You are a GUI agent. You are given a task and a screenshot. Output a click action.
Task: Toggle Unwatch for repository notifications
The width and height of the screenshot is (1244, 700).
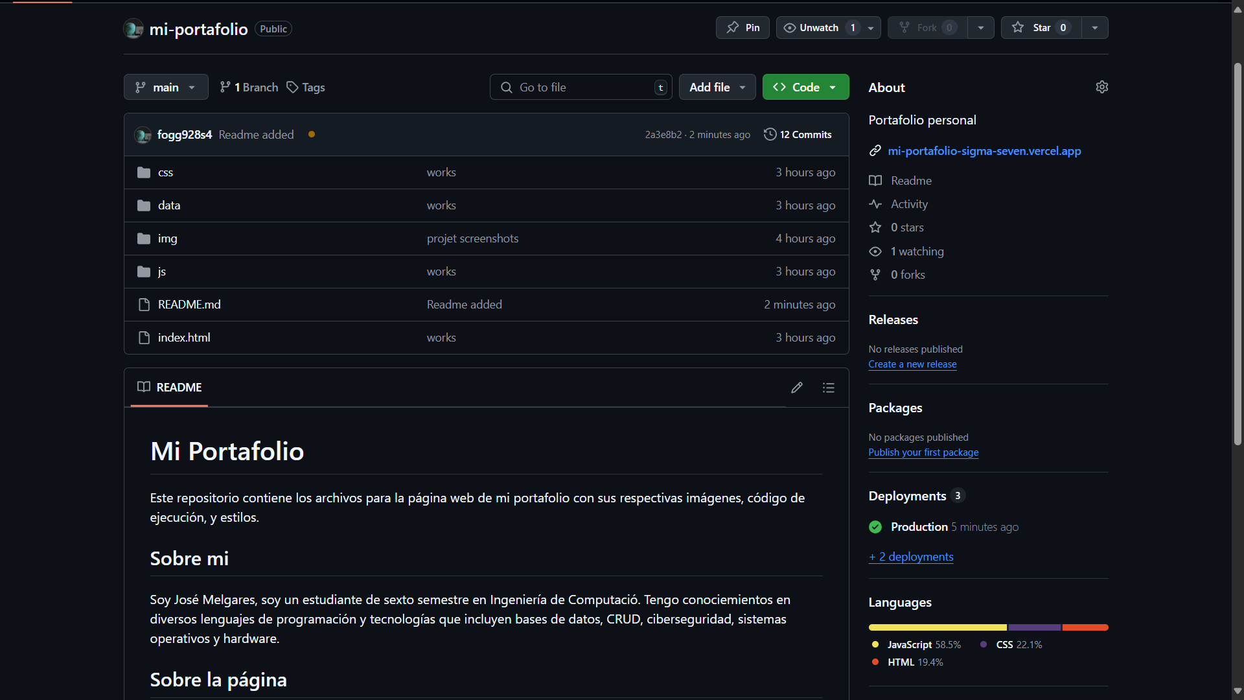coord(819,28)
